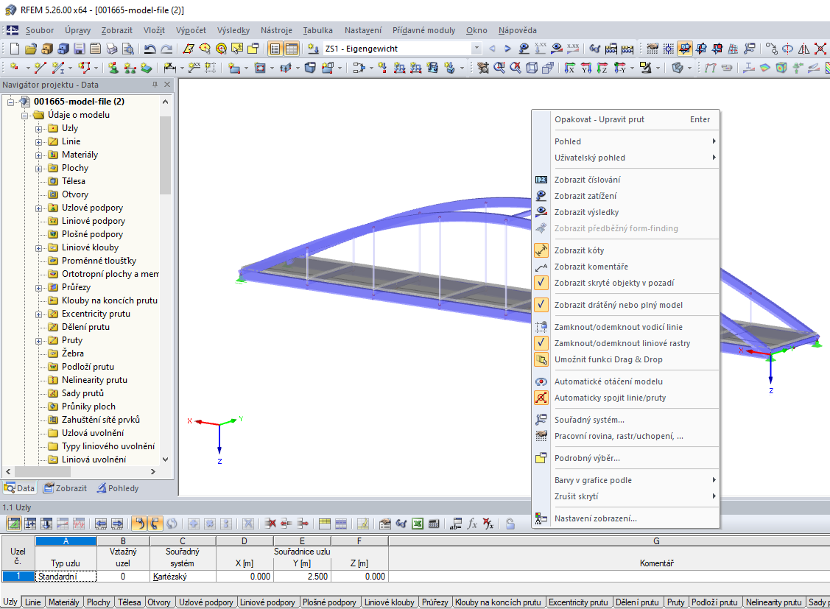This screenshot has width=830, height=609.
Task: Collapse the Údaje o modelu node
Action: 25,116
